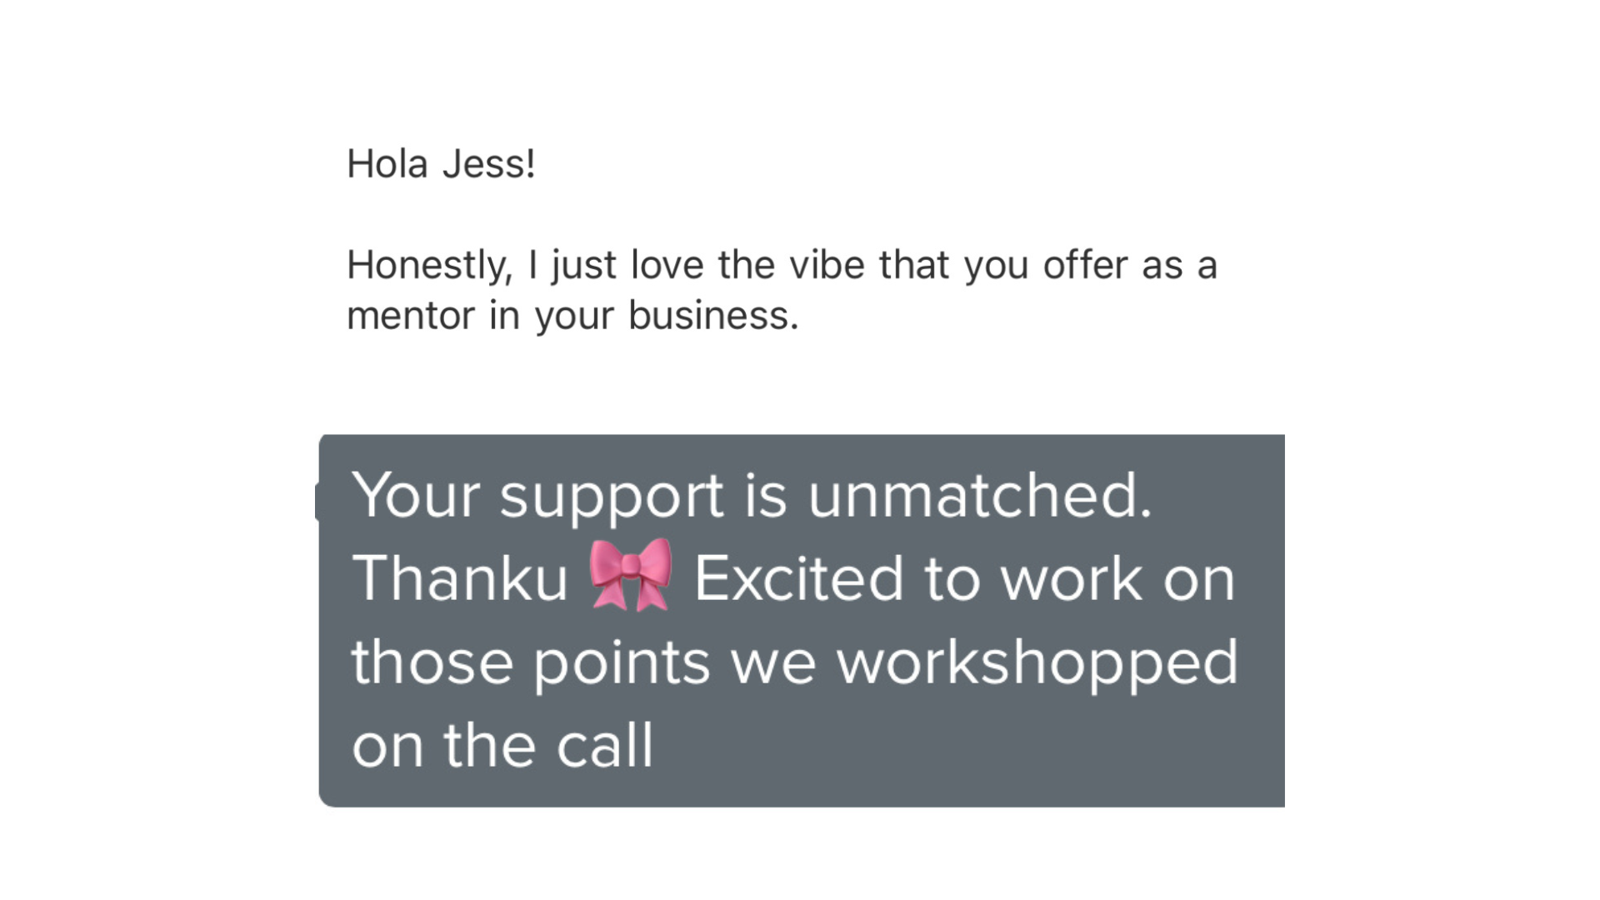Click the word "Honestly," in the paragraph
The height and width of the screenshot is (900, 1600).
(430, 267)
